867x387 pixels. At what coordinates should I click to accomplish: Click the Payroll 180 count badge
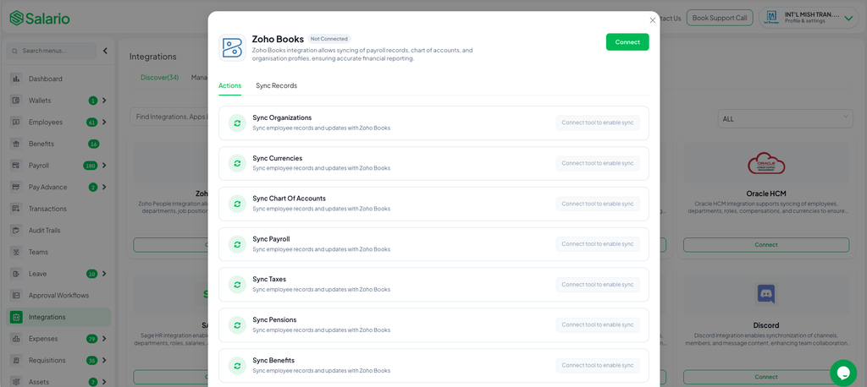[x=90, y=166]
